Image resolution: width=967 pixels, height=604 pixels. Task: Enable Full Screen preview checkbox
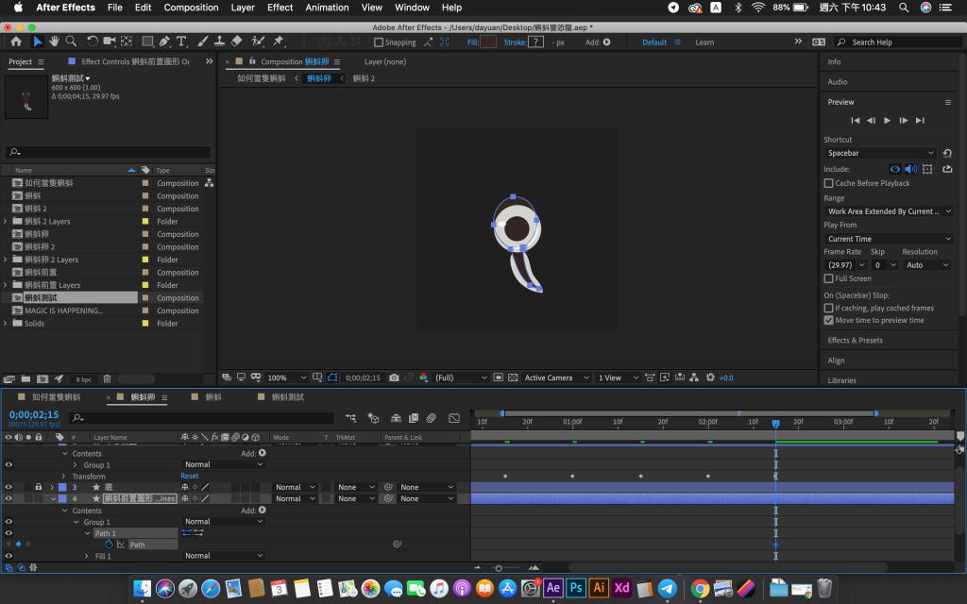click(828, 278)
